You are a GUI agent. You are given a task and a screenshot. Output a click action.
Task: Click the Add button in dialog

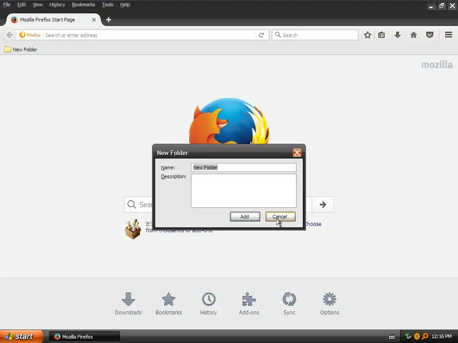coord(245,217)
